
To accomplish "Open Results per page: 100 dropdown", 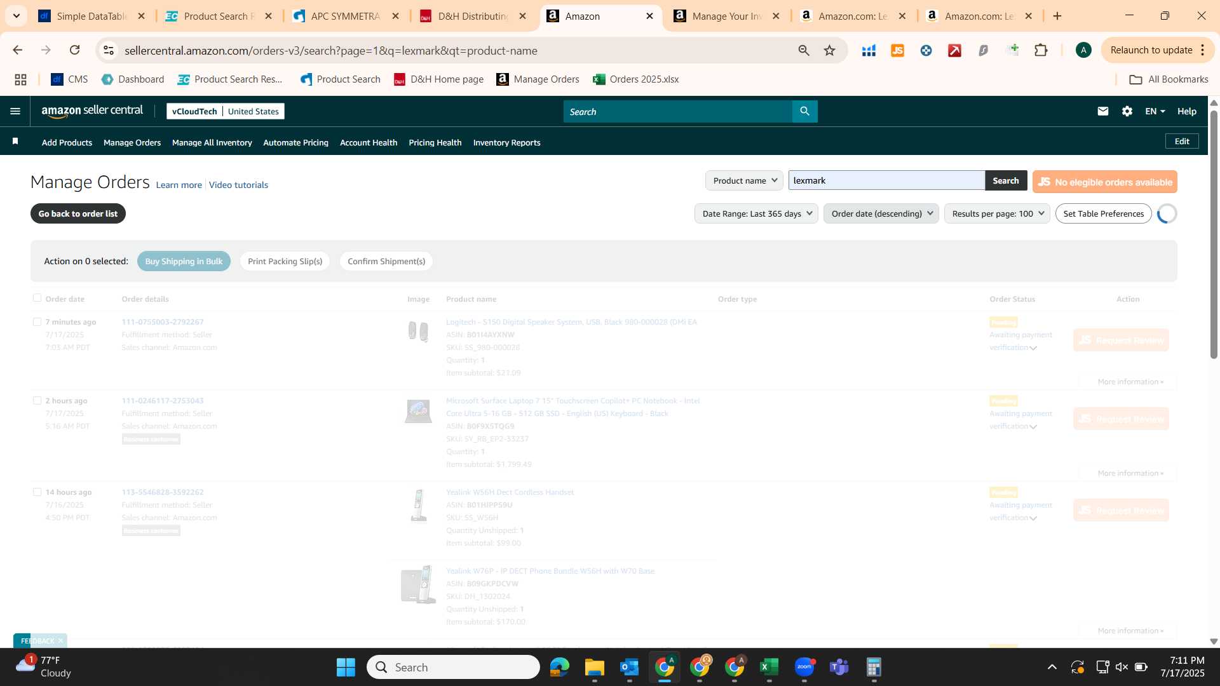I will (997, 213).
